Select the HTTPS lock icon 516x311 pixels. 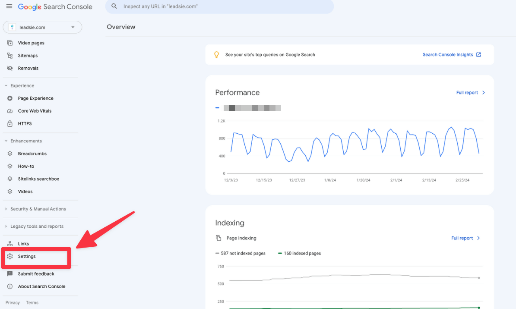pyautogui.click(x=9, y=123)
